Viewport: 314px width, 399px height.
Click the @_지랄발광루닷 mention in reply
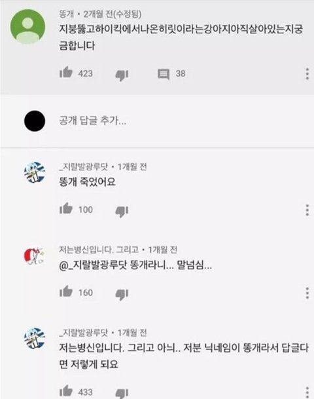[x=93, y=265]
